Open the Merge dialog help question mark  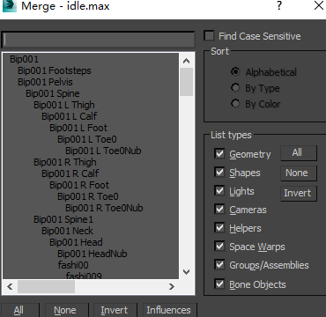279,5
